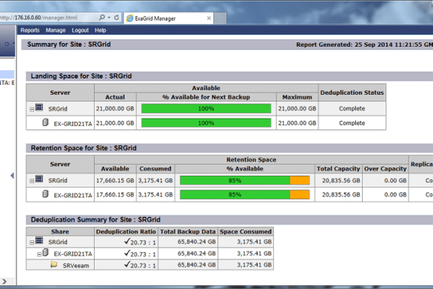Open the Reports menu

click(x=30, y=30)
